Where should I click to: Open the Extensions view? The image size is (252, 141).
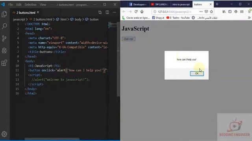point(4,63)
